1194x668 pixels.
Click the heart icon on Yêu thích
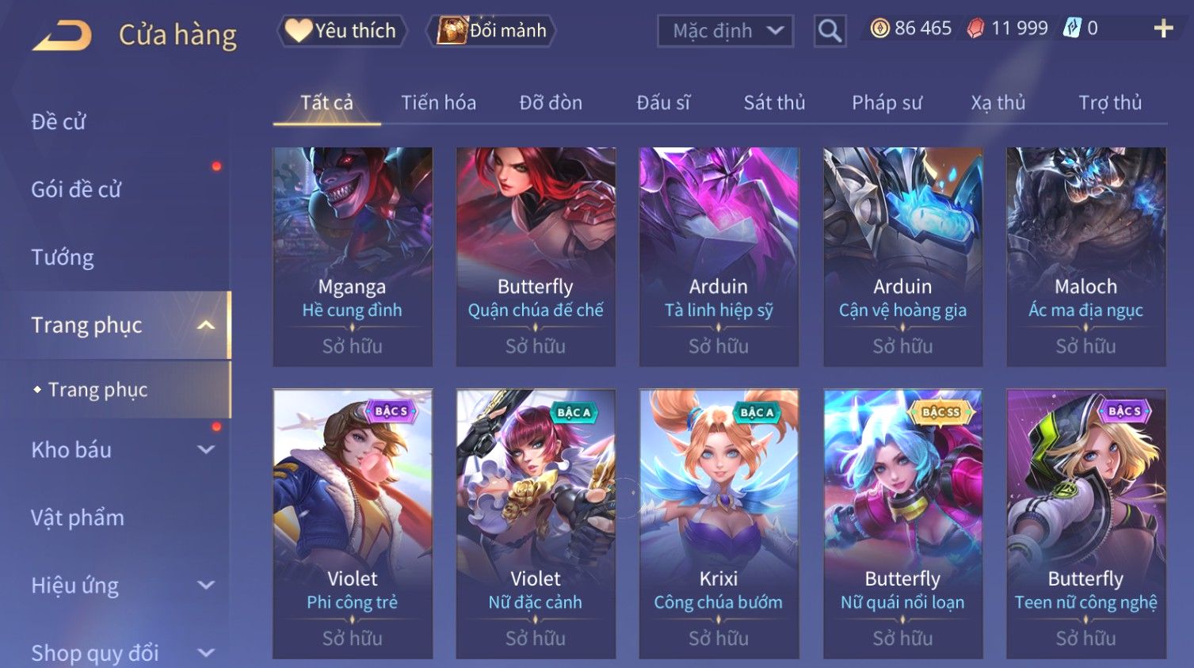298,30
